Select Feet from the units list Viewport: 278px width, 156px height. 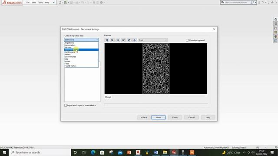(x=81, y=64)
